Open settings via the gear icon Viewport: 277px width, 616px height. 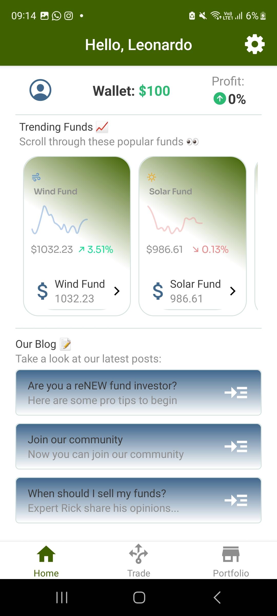(x=255, y=45)
